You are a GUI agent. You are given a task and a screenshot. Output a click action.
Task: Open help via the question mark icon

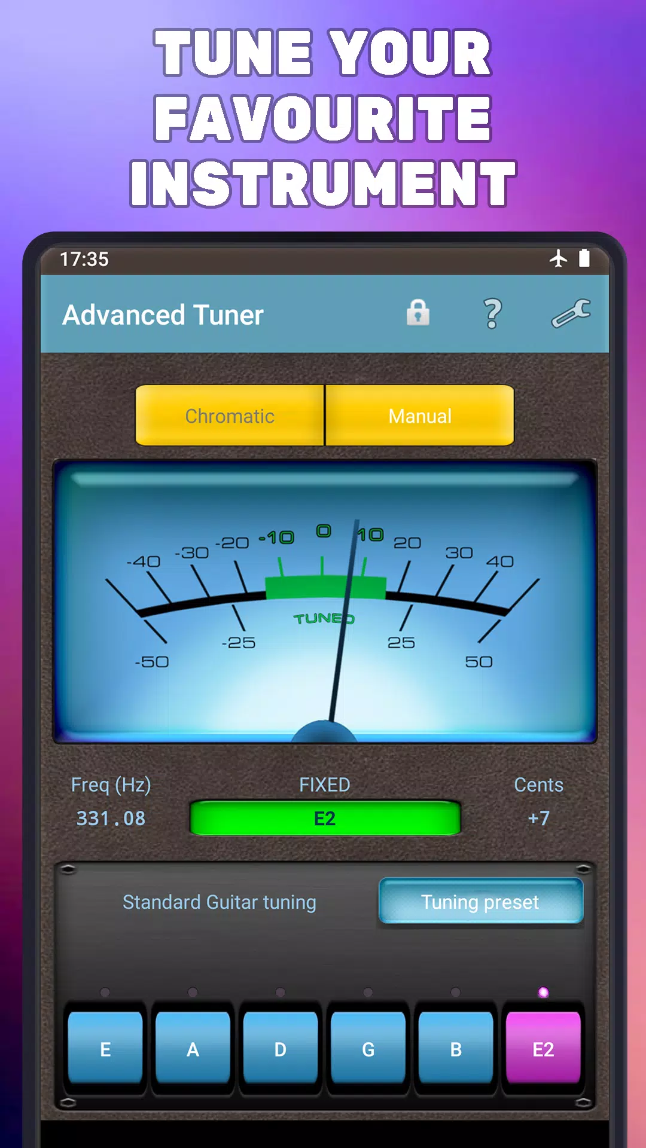point(492,314)
